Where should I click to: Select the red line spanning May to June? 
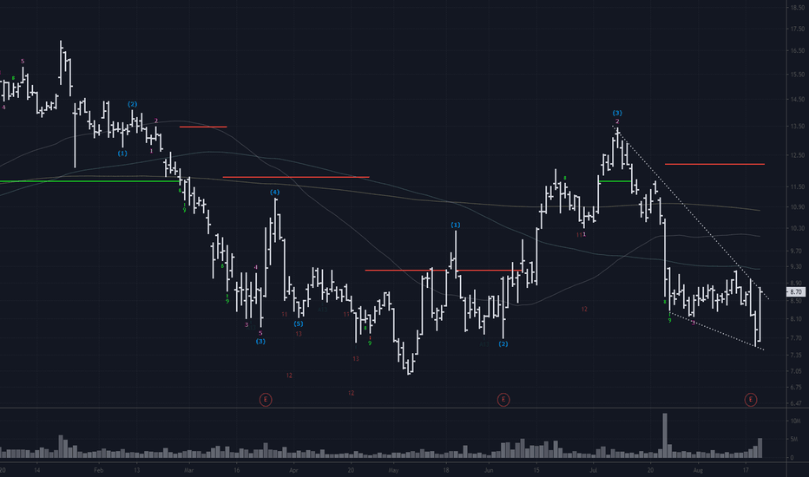(443, 271)
